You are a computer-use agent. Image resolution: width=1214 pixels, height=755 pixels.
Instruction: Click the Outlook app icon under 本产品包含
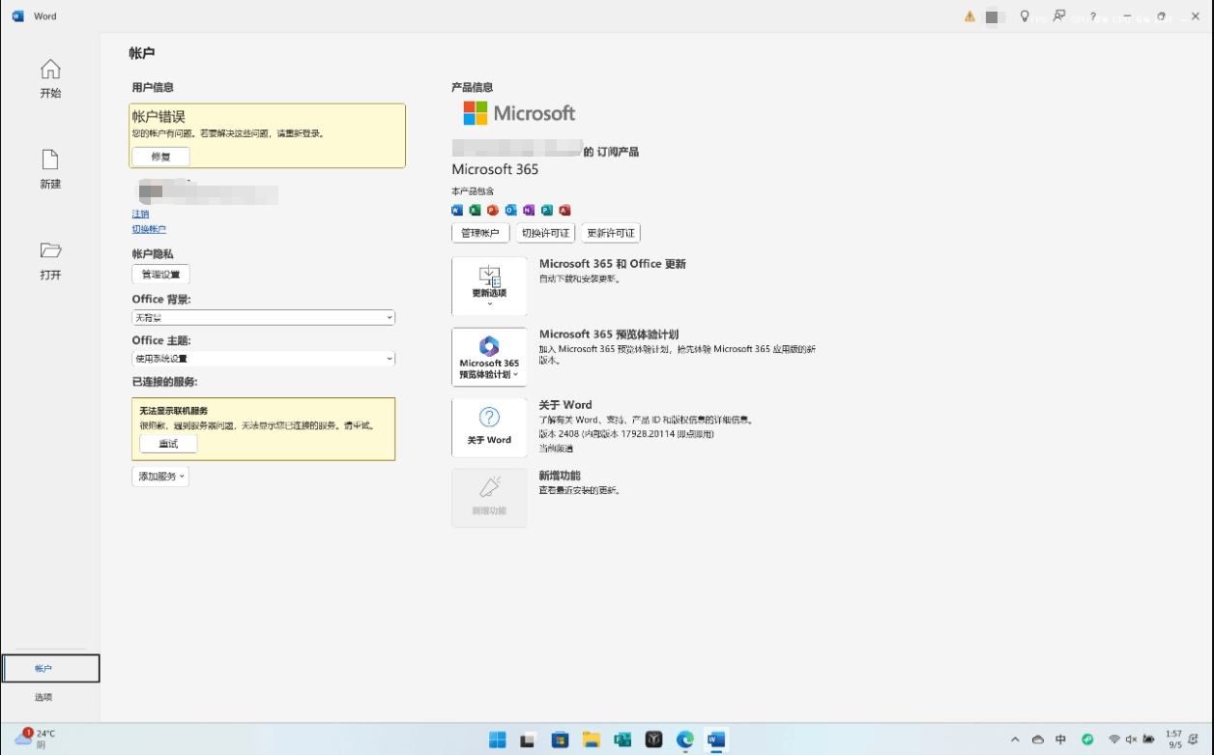[510, 210]
